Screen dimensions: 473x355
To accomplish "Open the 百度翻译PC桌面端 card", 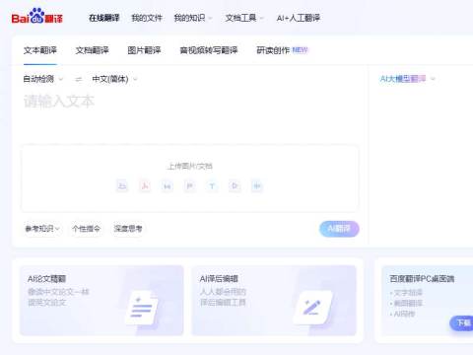I will pyautogui.click(x=427, y=301).
